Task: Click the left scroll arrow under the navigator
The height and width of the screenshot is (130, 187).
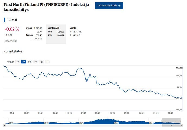Action: coord(4,125)
